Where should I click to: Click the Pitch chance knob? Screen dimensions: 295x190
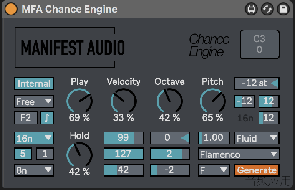point(212,101)
